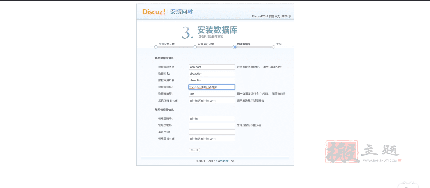Image resolution: width=430 pixels, height=188 pixels.
Task: Click the database name field (数据库名)
Action: [x=211, y=74]
